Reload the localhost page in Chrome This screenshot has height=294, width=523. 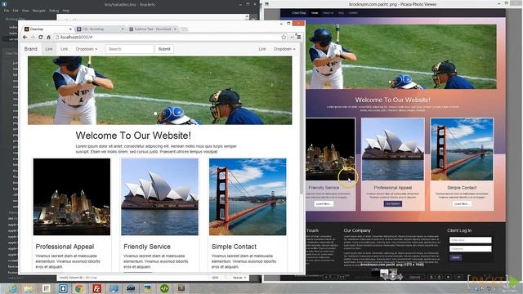tap(40, 37)
